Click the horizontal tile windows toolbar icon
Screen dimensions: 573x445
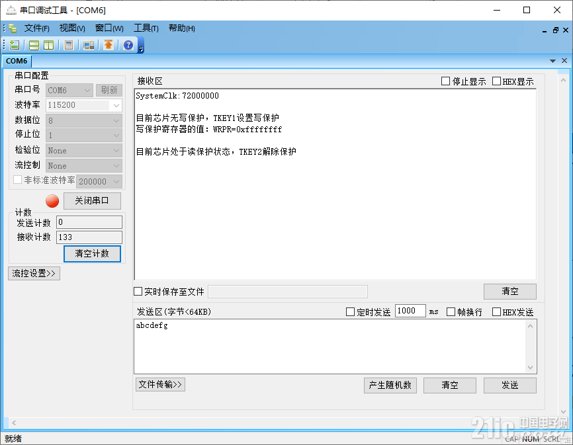[34, 45]
